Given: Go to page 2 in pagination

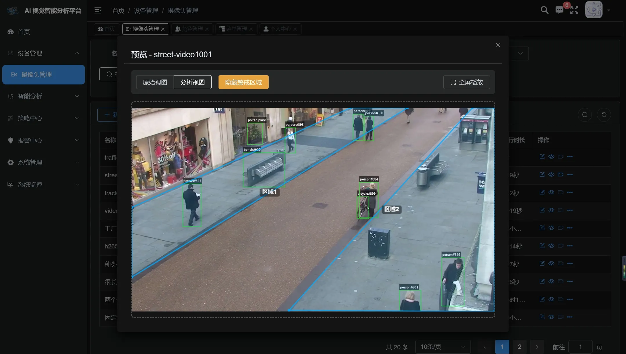Looking at the screenshot, I should [519, 346].
